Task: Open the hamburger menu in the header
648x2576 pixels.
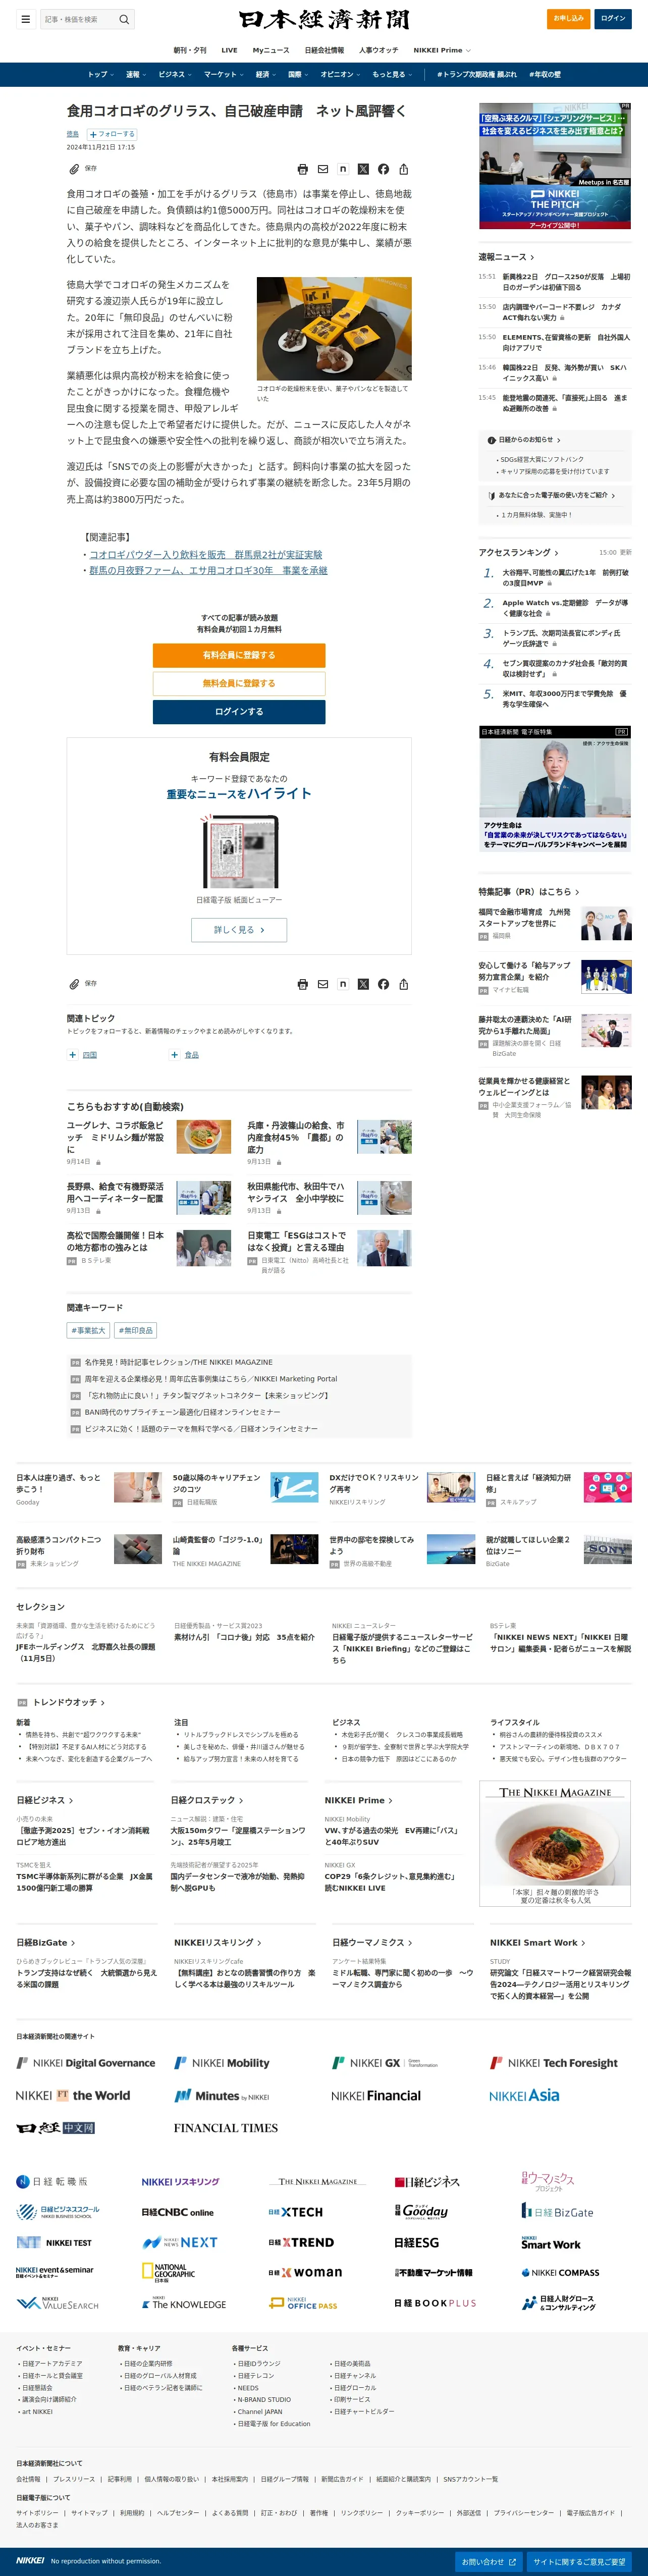Action: [x=25, y=19]
